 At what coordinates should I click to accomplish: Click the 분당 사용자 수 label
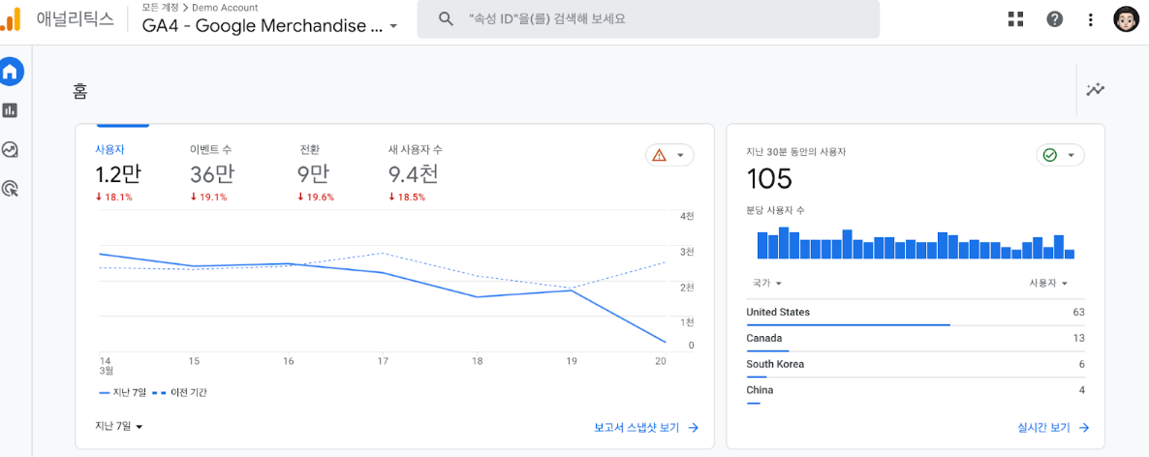pos(775,211)
